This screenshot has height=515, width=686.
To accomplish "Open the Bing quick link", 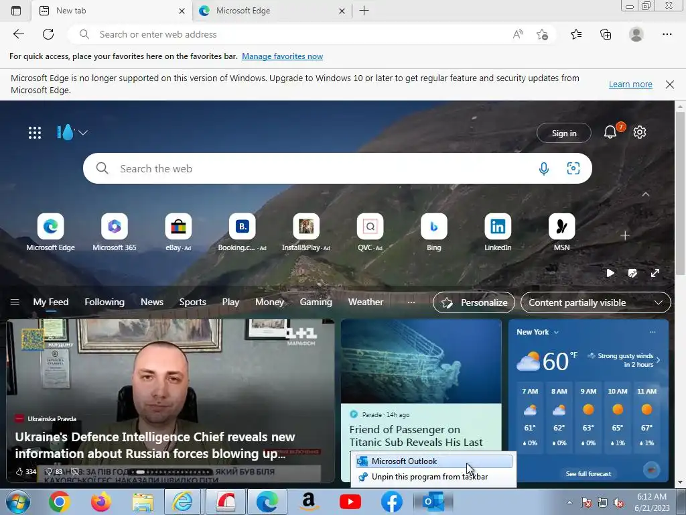I will tap(433, 233).
